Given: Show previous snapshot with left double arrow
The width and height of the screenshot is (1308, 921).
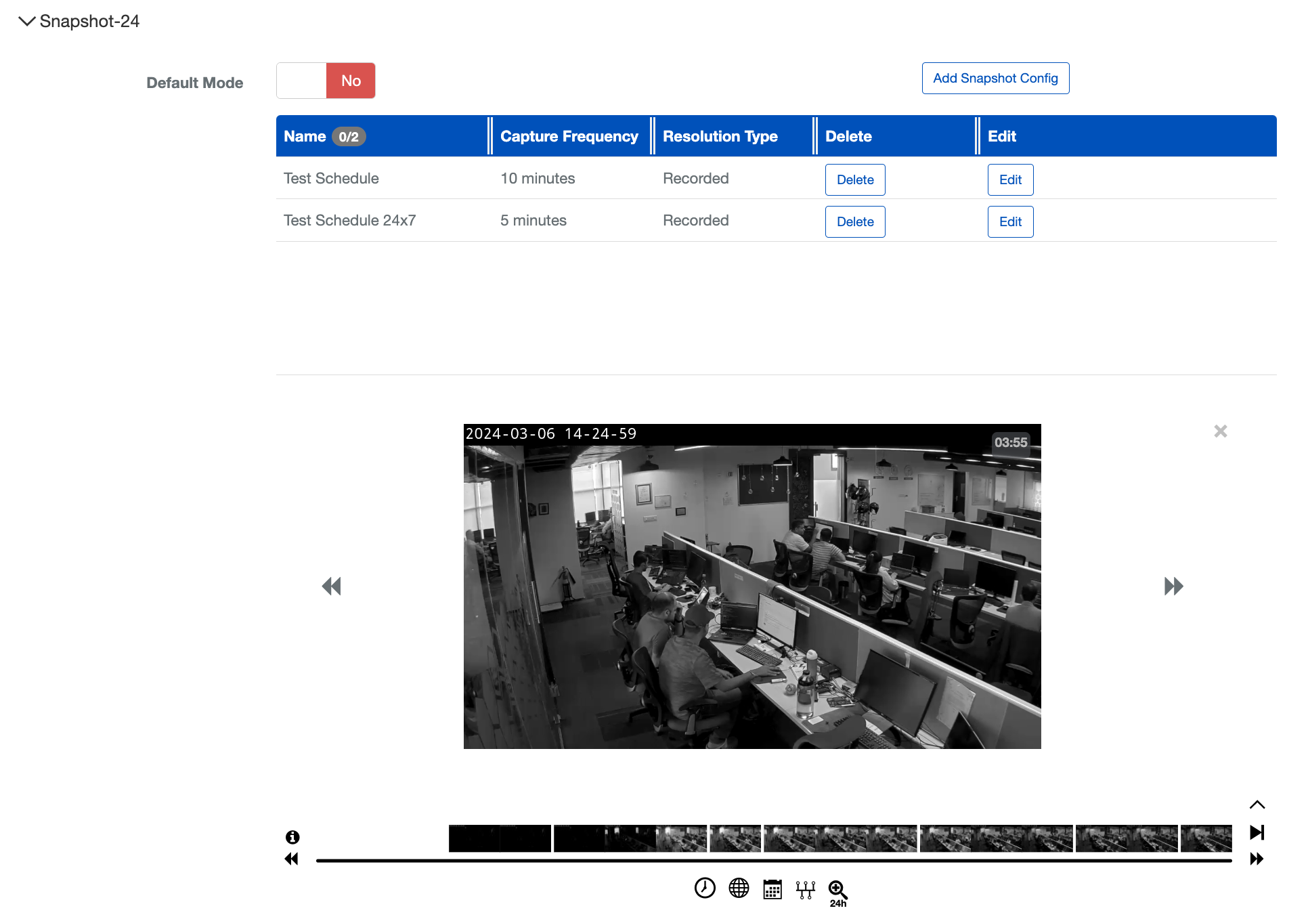Looking at the screenshot, I should [x=331, y=586].
